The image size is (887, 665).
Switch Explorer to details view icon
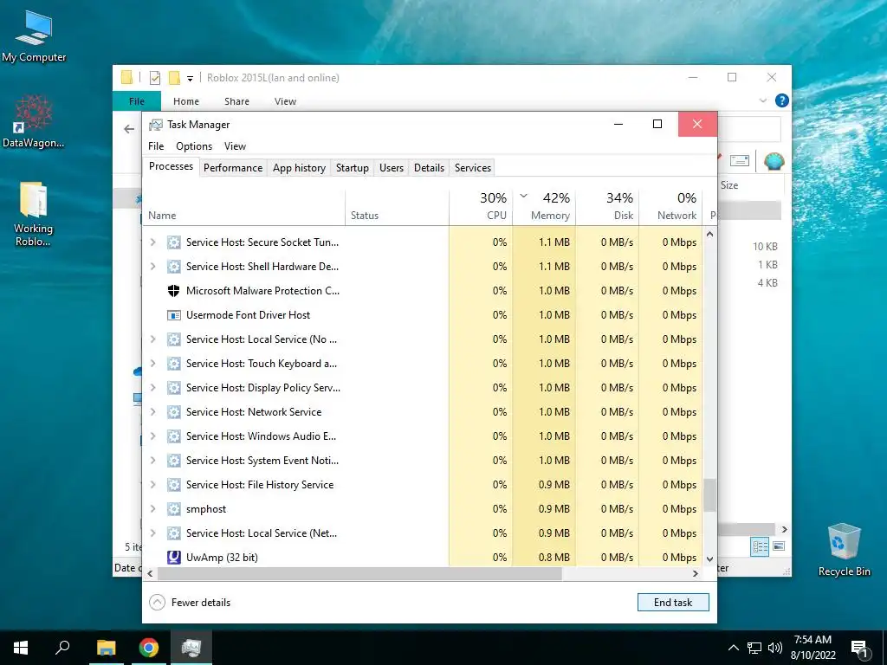tap(760, 546)
